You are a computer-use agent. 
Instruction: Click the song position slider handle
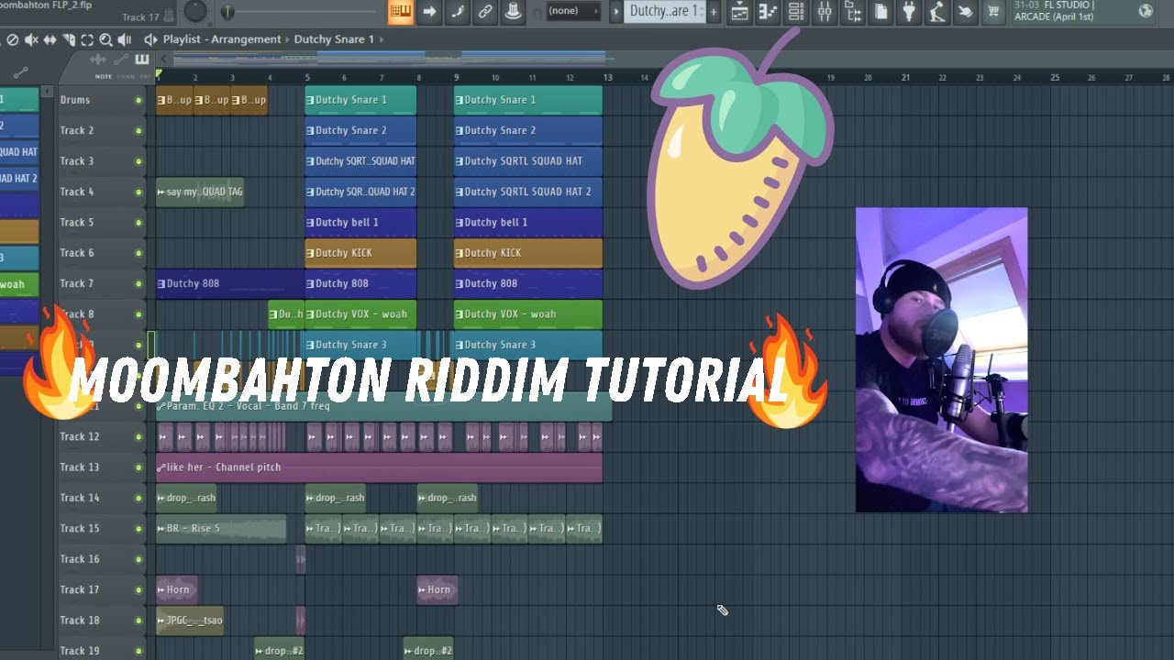[x=227, y=12]
